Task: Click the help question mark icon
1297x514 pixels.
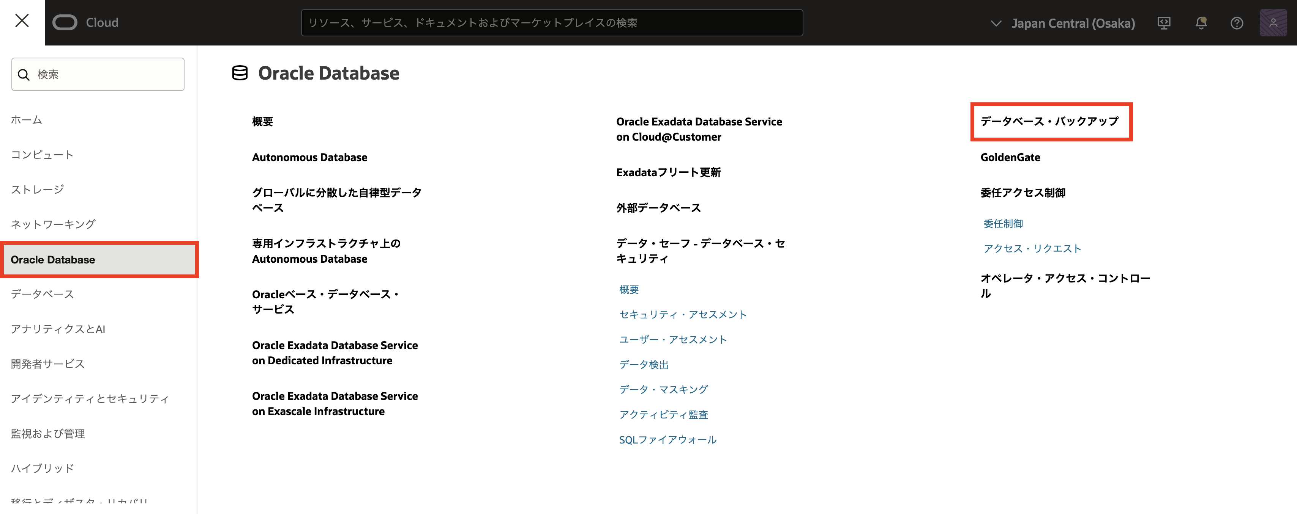Action: tap(1237, 23)
